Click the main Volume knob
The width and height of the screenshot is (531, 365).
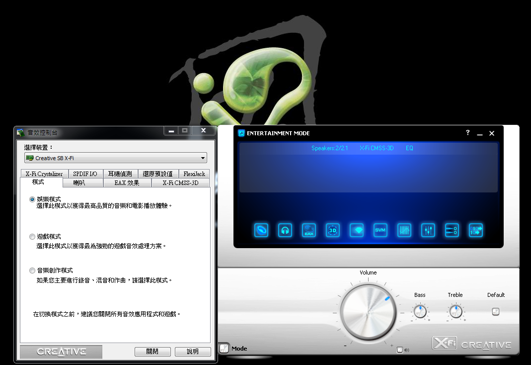point(368,312)
